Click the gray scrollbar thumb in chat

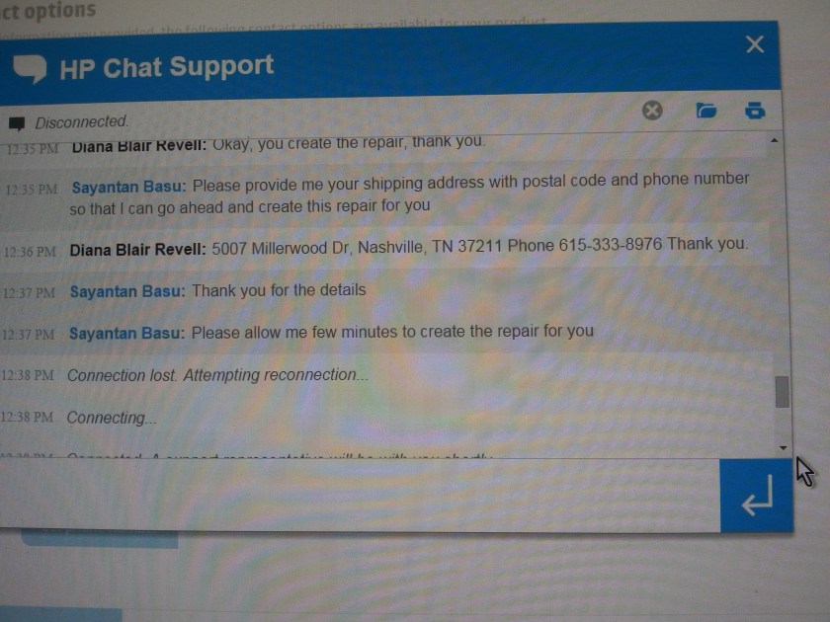783,392
